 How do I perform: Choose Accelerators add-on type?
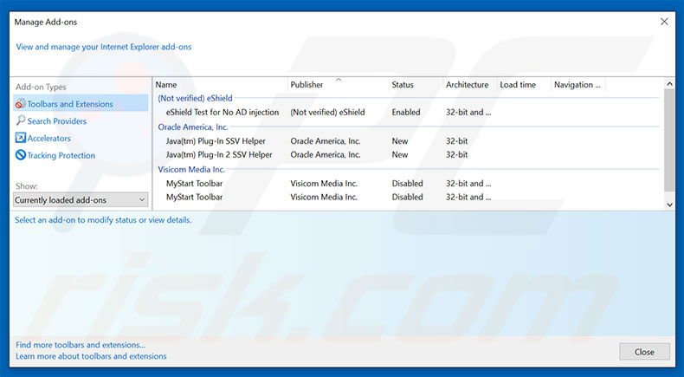(48, 138)
